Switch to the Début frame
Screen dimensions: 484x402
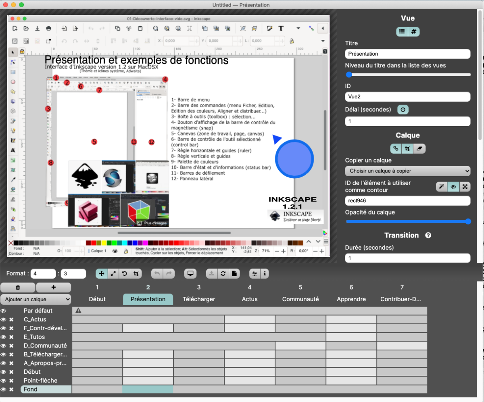(x=97, y=299)
